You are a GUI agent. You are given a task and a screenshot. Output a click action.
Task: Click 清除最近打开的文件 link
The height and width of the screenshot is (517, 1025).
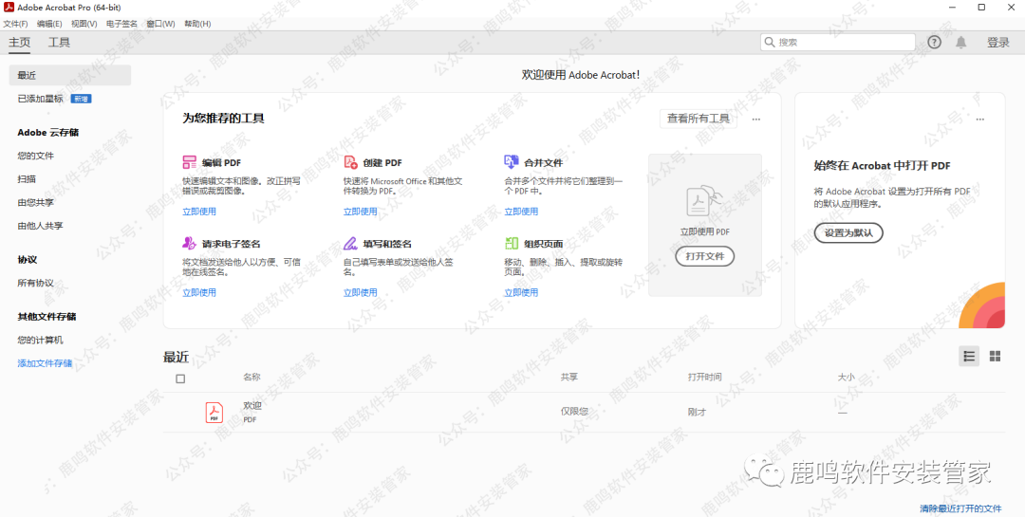[x=960, y=508]
